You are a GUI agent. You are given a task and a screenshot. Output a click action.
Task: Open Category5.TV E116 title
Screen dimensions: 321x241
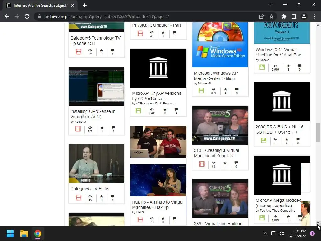point(89,189)
